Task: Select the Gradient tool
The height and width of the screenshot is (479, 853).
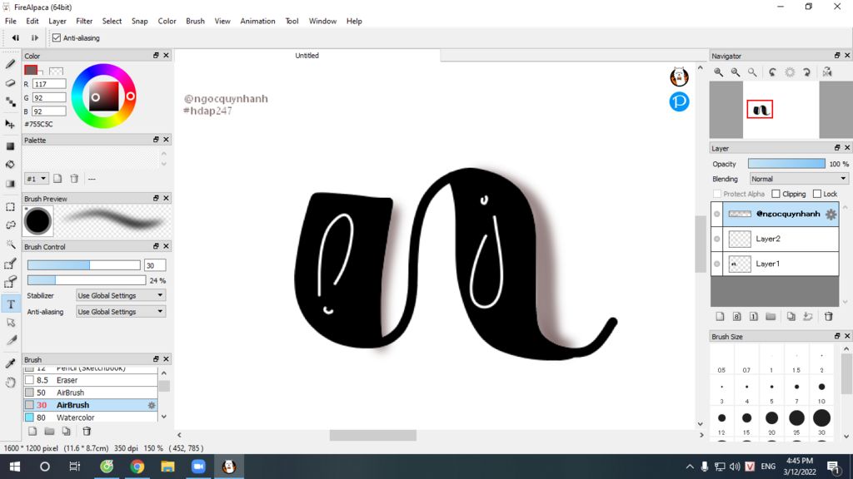Action: click(x=10, y=184)
